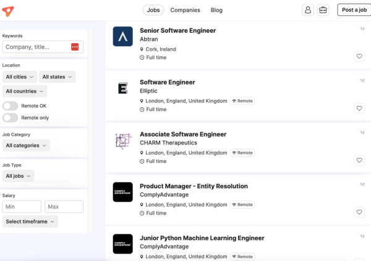Expand the Select timeframe dropdown

click(x=30, y=222)
